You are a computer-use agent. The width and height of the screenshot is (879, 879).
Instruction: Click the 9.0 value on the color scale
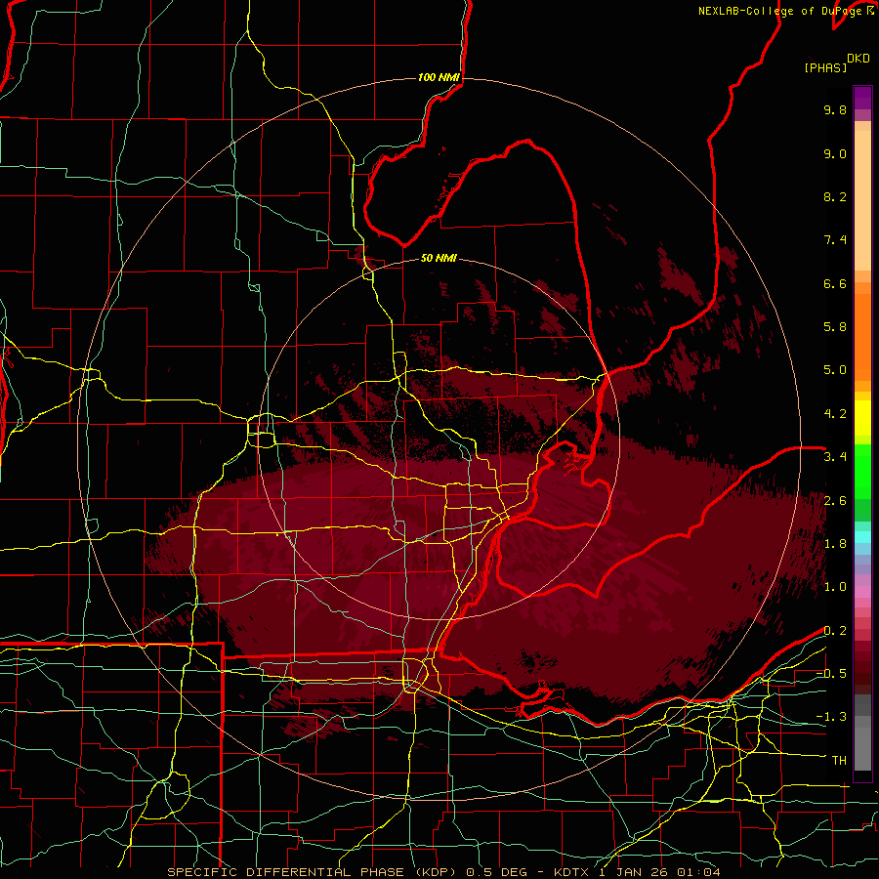pos(835,153)
